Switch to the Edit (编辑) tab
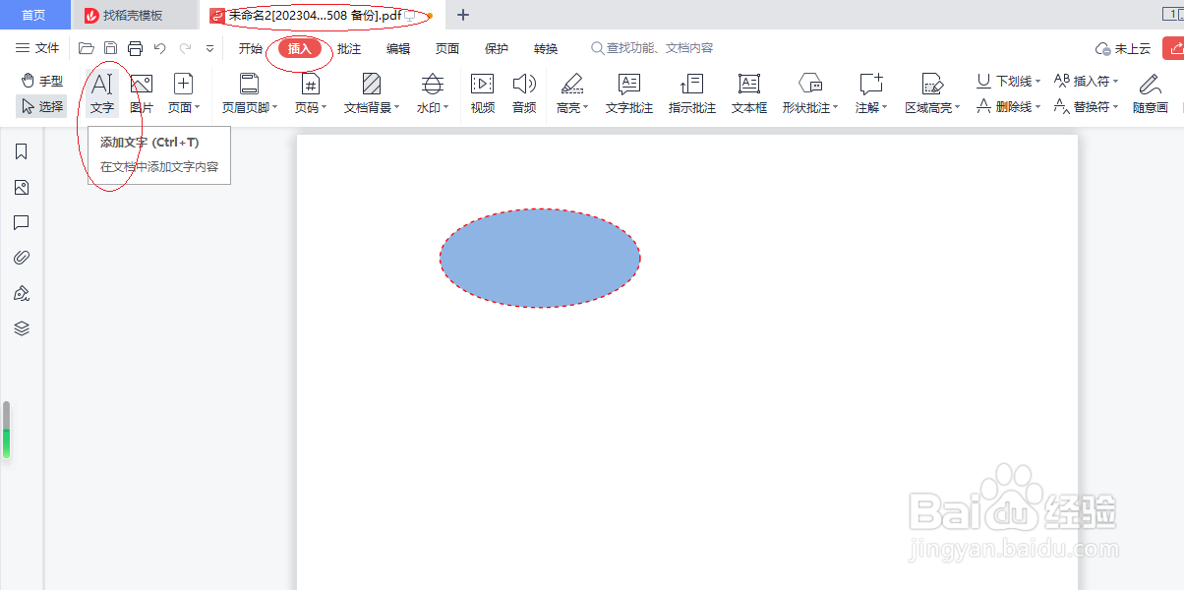Screen dimensions: 1184x590 coord(398,48)
